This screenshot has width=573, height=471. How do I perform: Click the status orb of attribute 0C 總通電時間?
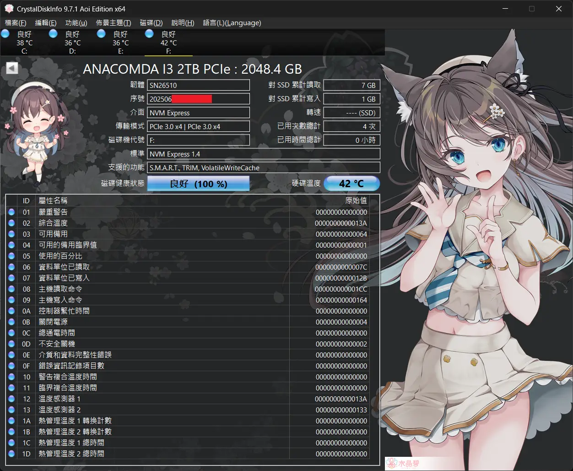pos(11,333)
